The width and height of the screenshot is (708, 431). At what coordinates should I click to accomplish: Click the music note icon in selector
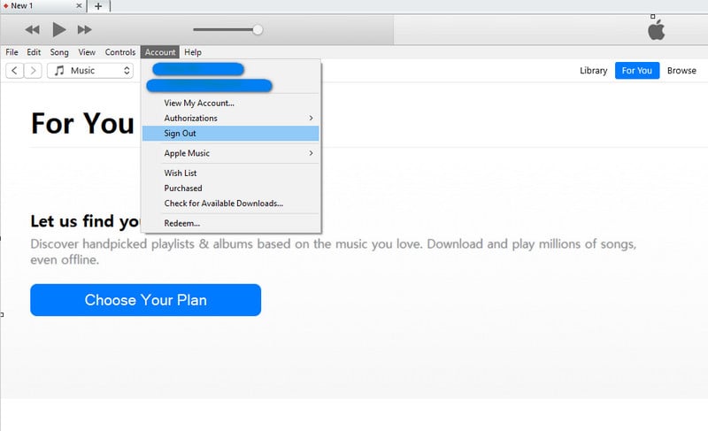click(59, 71)
